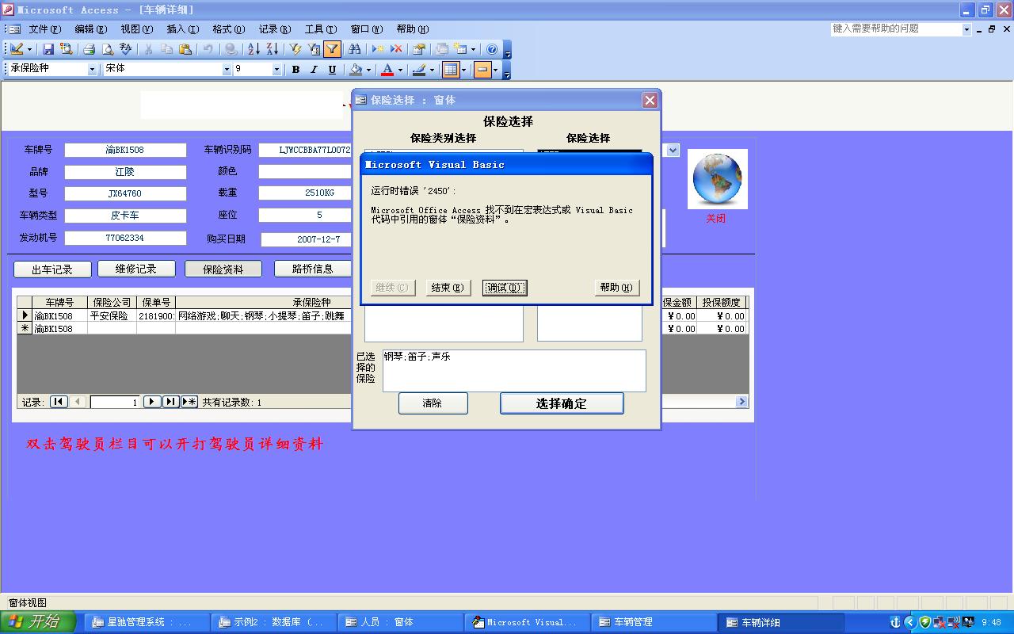
Task: Click the Special Effect icon
Action: click(x=482, y=70)
